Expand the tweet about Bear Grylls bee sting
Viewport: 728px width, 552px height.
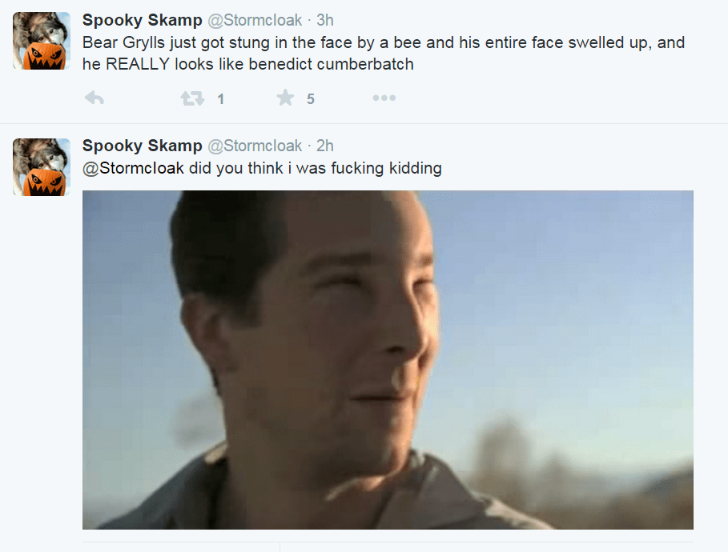[x=384, y=53]
